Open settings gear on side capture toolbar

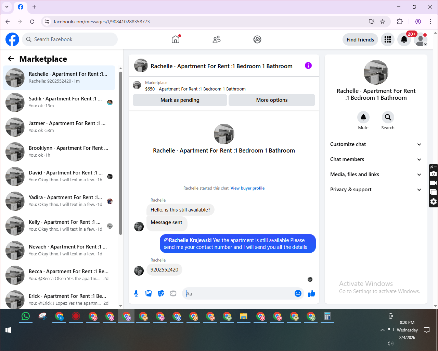[x=433, y=202]
